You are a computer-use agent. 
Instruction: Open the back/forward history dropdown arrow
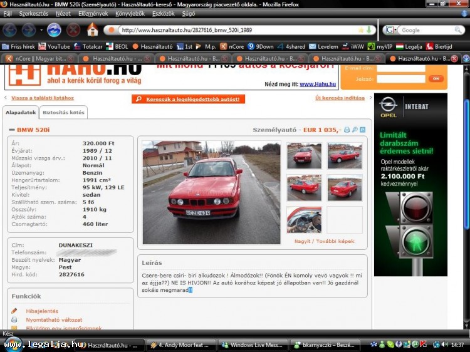point(41,30)
